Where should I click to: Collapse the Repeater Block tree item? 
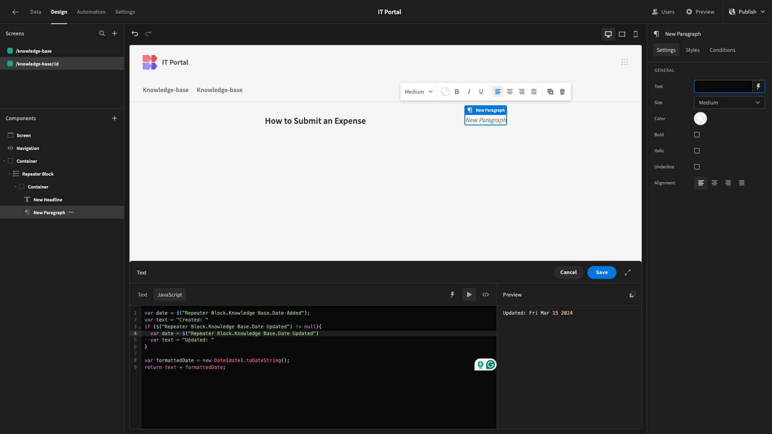(x=10, y=174)
